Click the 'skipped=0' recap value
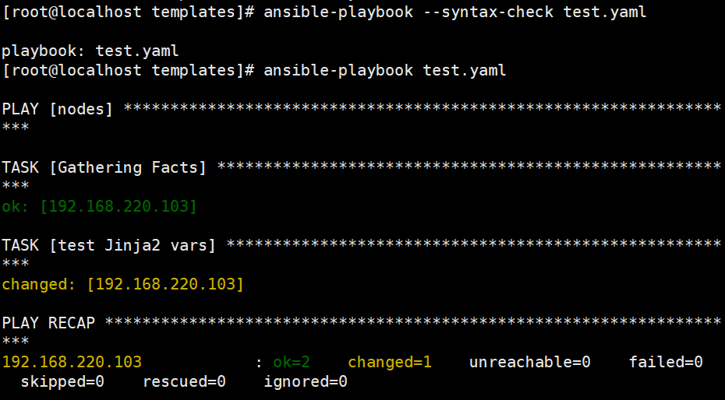The width and height of the screenshot is (725, 400). tap(62, 381)
